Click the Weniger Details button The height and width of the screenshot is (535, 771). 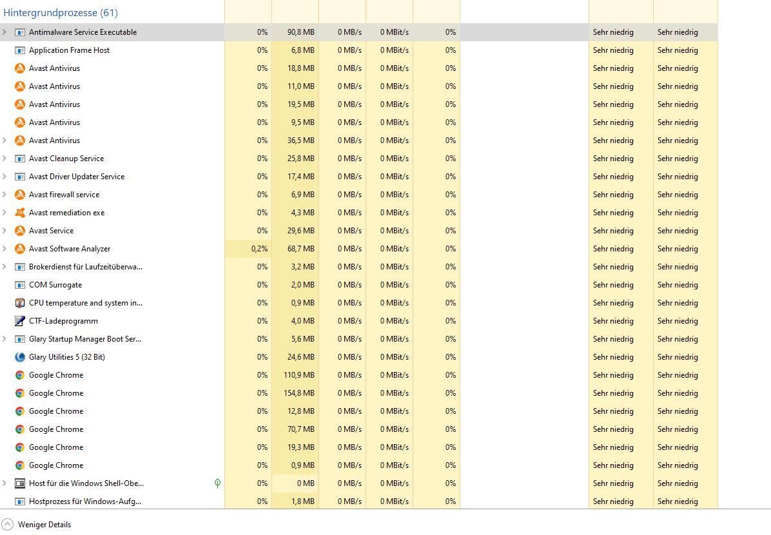(x=36, y=525)
